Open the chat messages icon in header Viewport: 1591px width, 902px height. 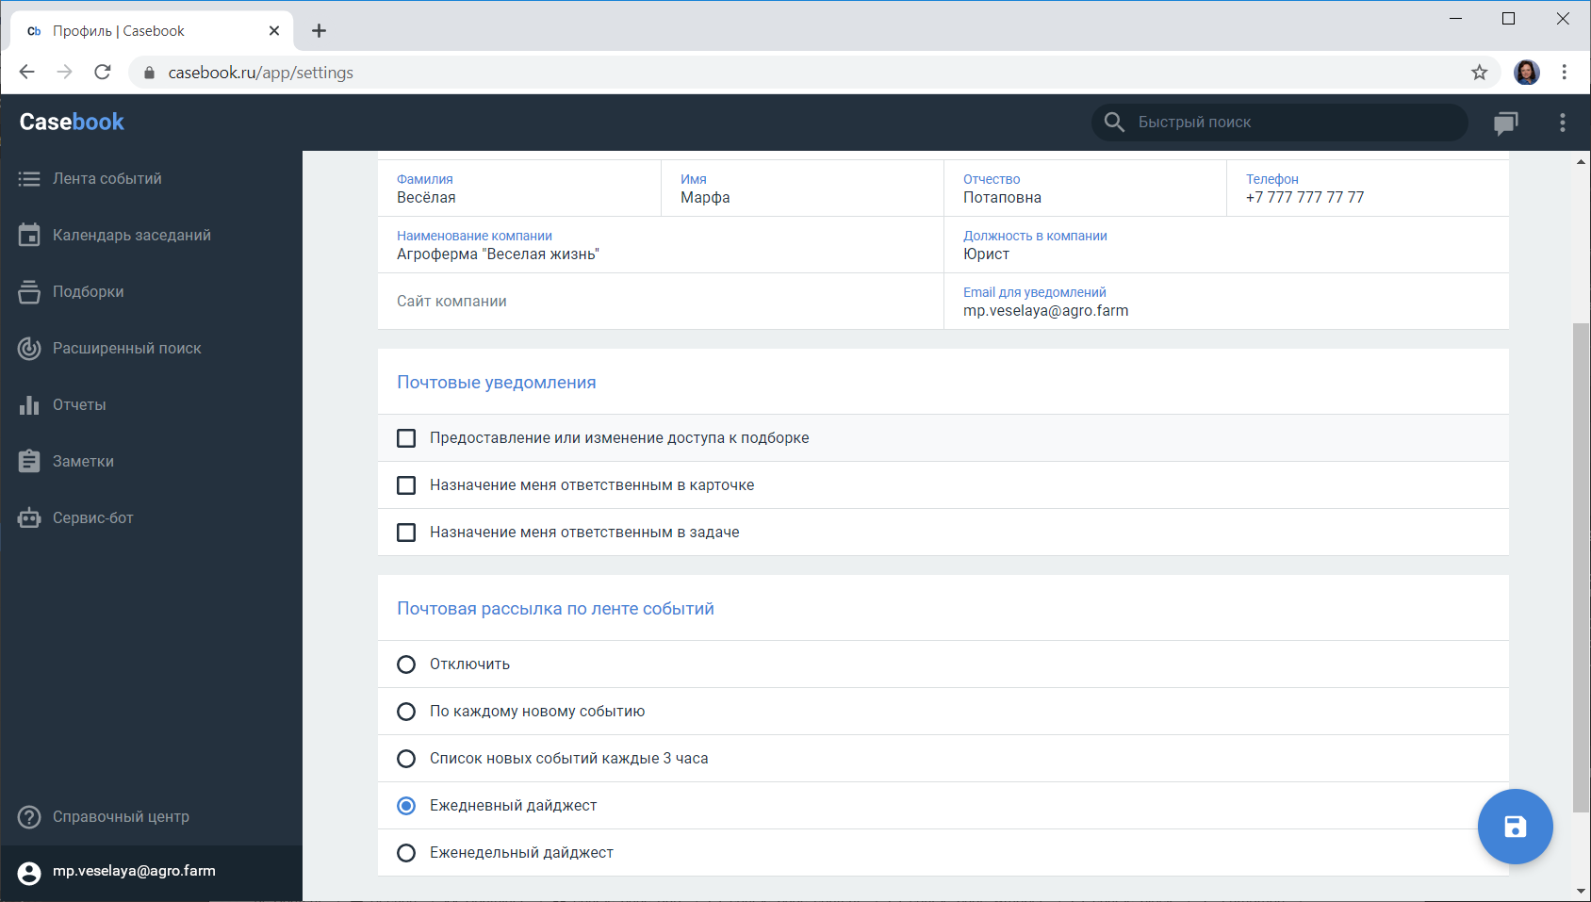point(1506,123)
